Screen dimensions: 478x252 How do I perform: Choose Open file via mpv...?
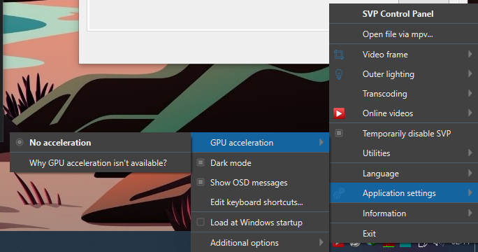404,34
